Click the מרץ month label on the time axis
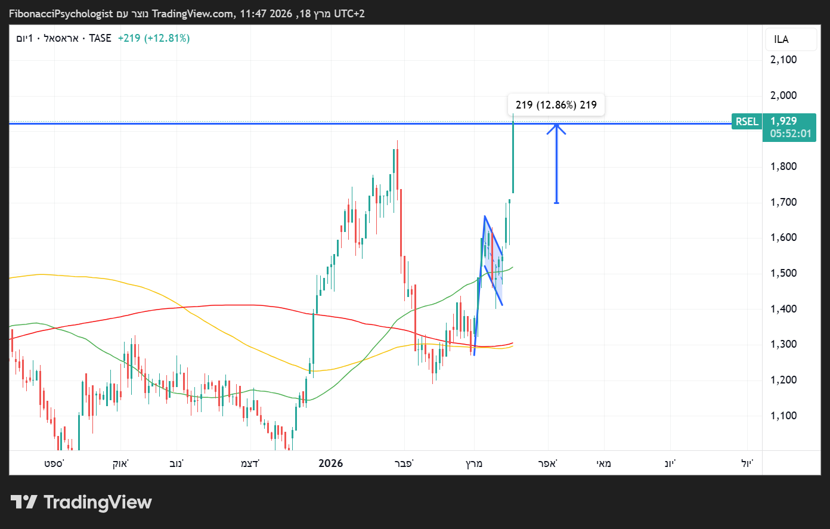The width and height of the screenshot is (830, 529). 474,463
